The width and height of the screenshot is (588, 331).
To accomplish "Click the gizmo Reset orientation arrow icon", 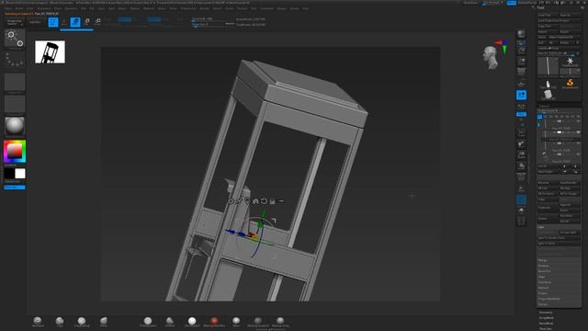I will point(264,201).
